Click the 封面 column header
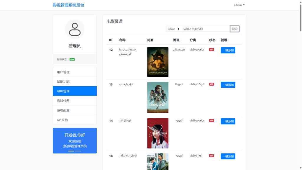This screenshot has height=170, width=302. (150, 40)
